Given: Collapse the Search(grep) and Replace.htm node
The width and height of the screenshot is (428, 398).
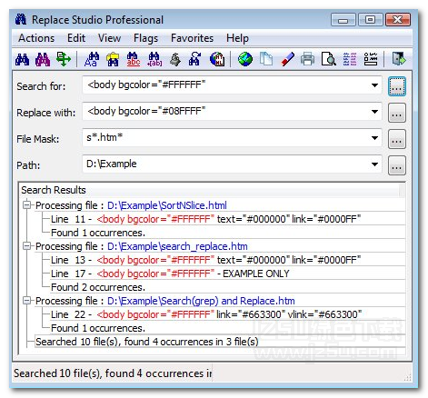Looking at the screenshot, I should (27, 301).
